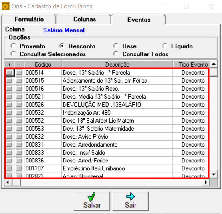Click the Descrição column header

tap(117, 65)
